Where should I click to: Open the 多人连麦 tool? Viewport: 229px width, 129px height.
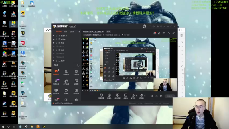[x=66, y=82]
